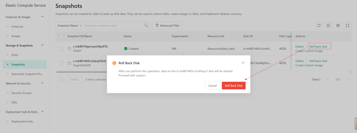The width and height of the screenshot is (357, 133).
Task: Select all snapshots header checkbox
Action: pyautogui.click(x=61, y=37)
